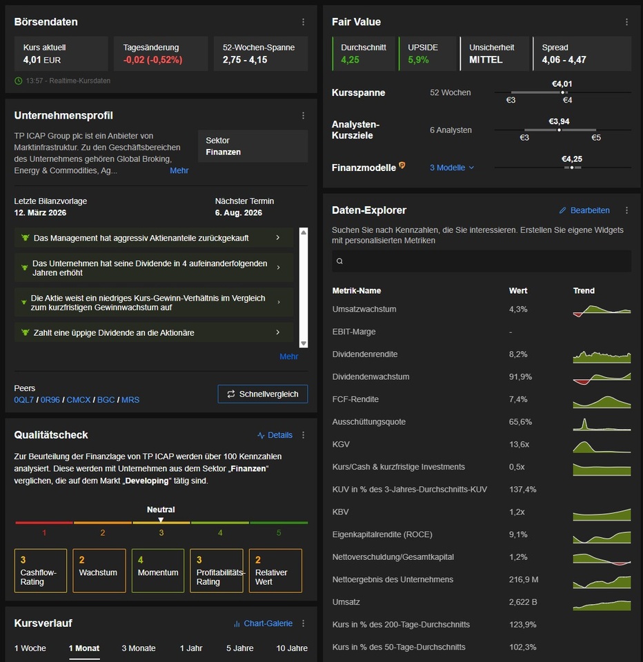Click the magnifier icon in metric search
Image resolution: width=643 pixels, height=662 pixels.
(x=339, y=261)
